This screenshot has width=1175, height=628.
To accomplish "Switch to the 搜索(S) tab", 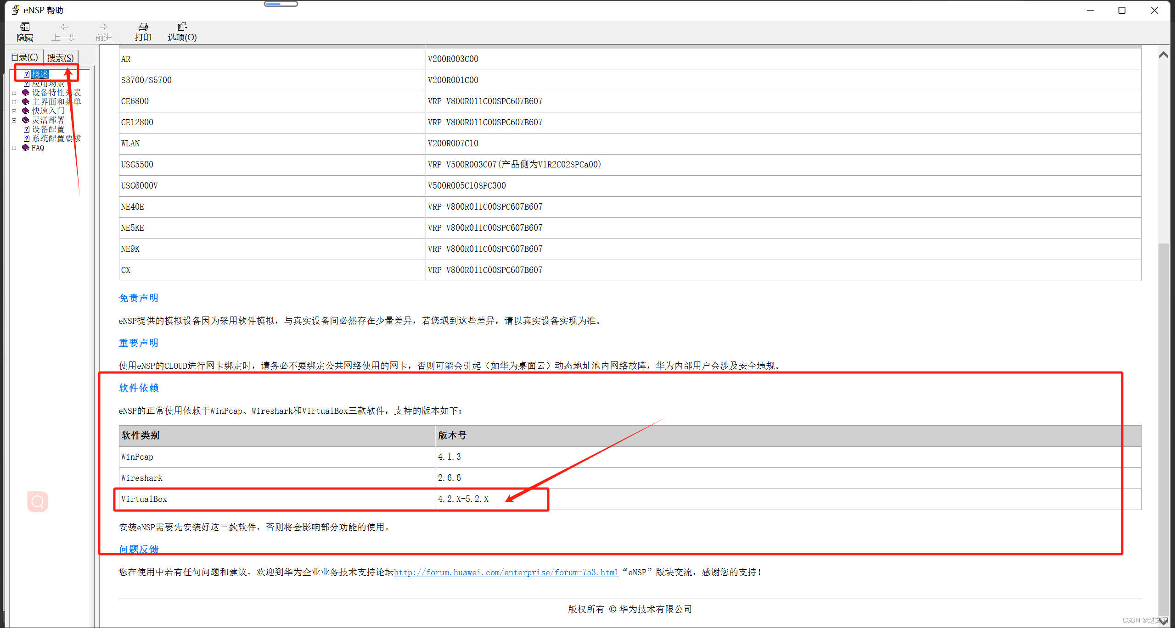I will pos(60,58).
